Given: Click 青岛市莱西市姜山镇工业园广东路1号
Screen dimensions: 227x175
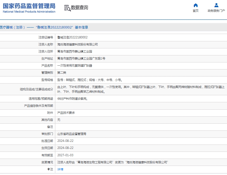Looking at the screenshot, I should click(81, 58).
